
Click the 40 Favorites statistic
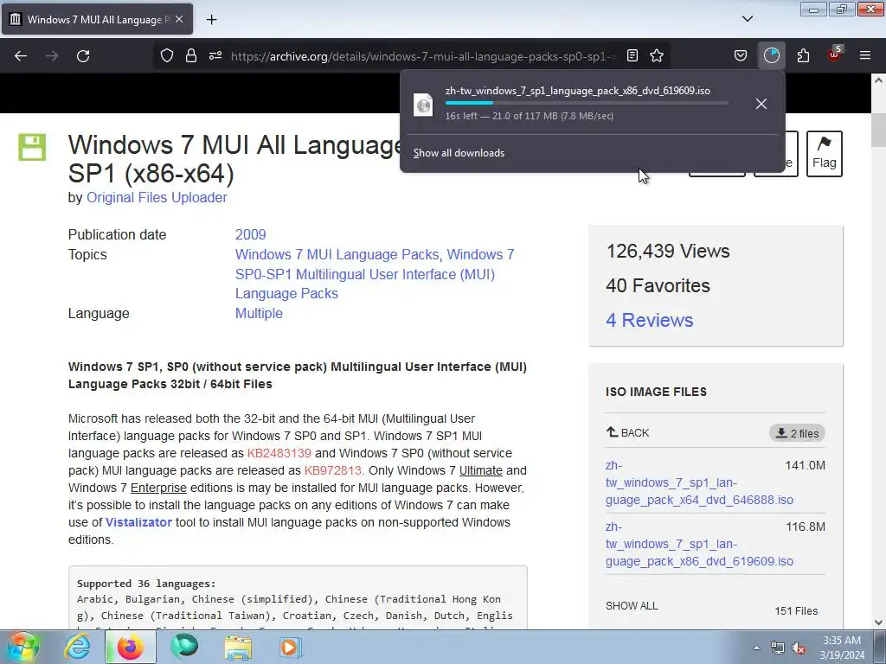658,285
